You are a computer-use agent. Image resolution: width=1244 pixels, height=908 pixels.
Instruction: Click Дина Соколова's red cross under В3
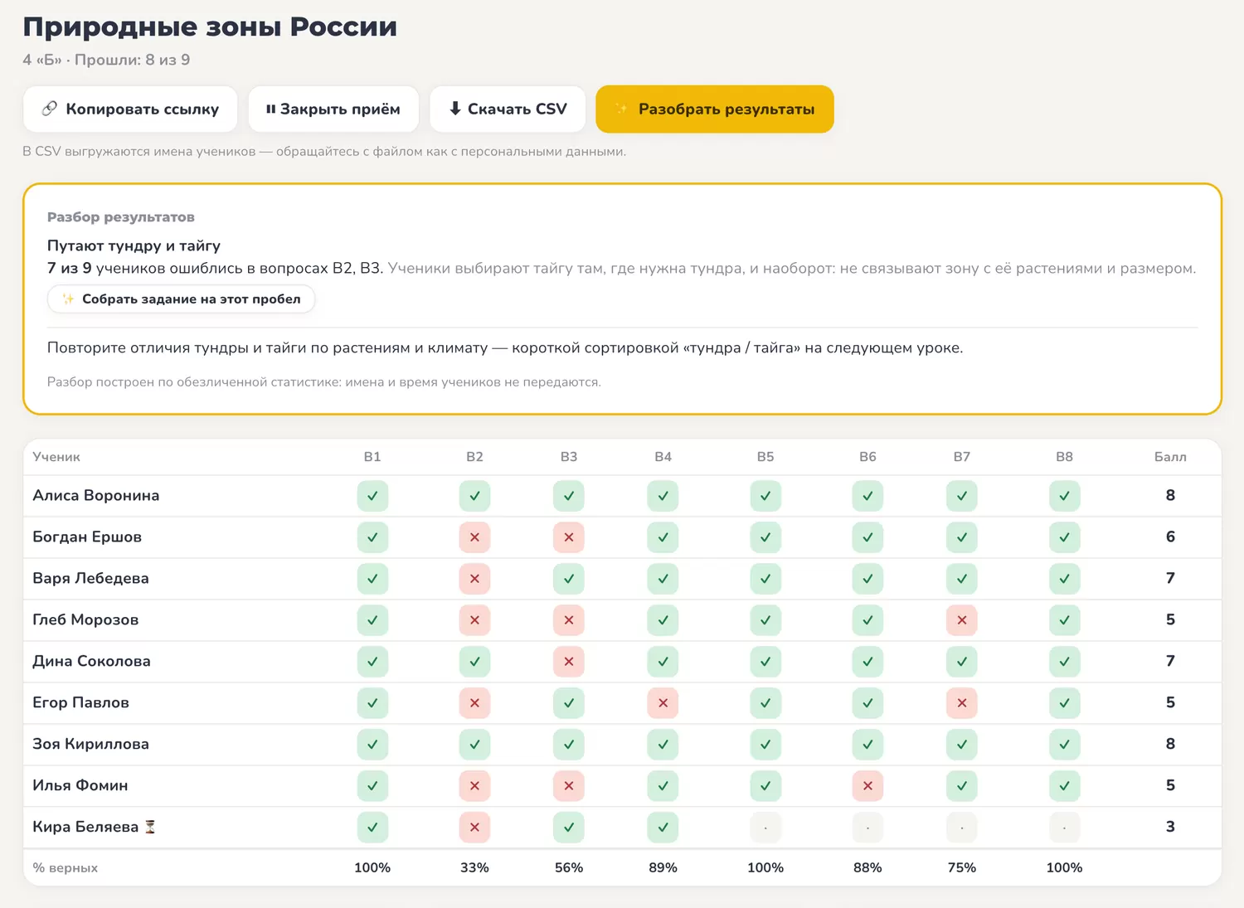click(569, 662)
